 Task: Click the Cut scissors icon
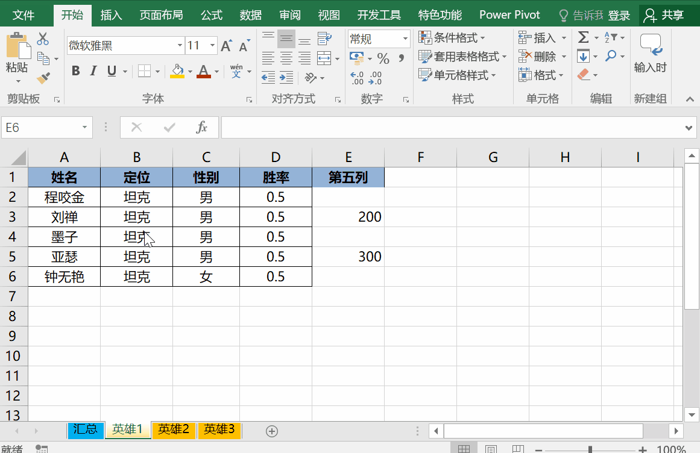(x=43, y=39)
